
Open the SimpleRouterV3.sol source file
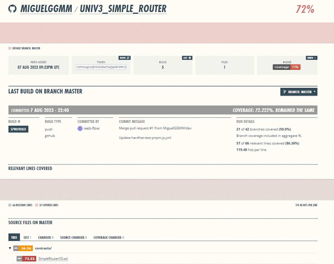pos(53,258)
